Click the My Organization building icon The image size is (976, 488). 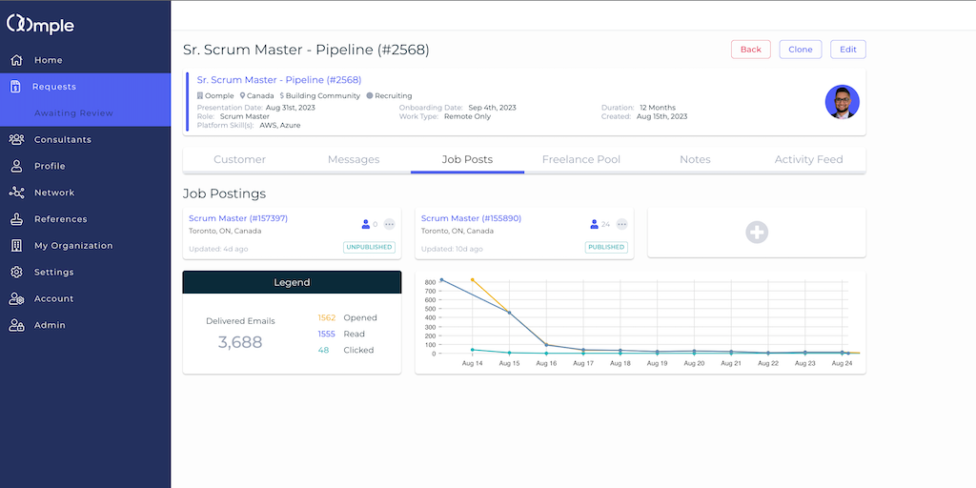[x=16, y=246]
